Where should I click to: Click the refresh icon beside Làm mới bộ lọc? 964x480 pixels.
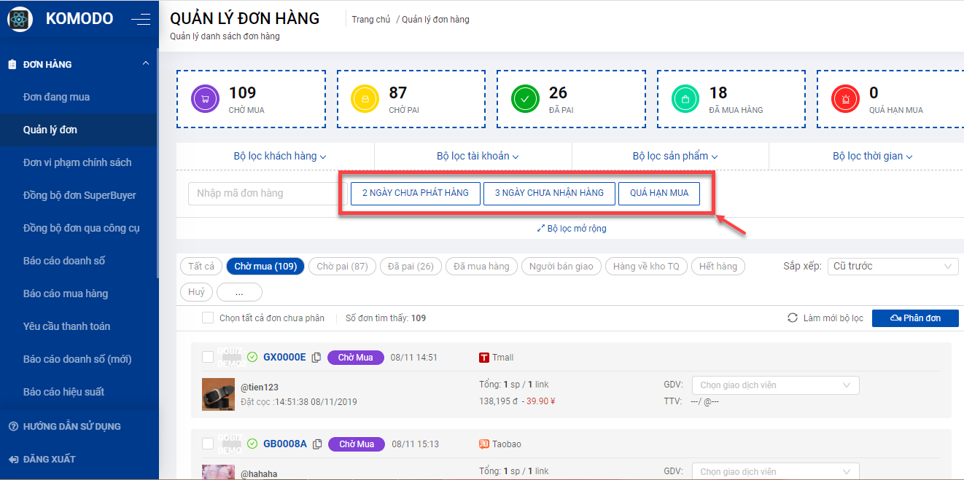[793, 318]
